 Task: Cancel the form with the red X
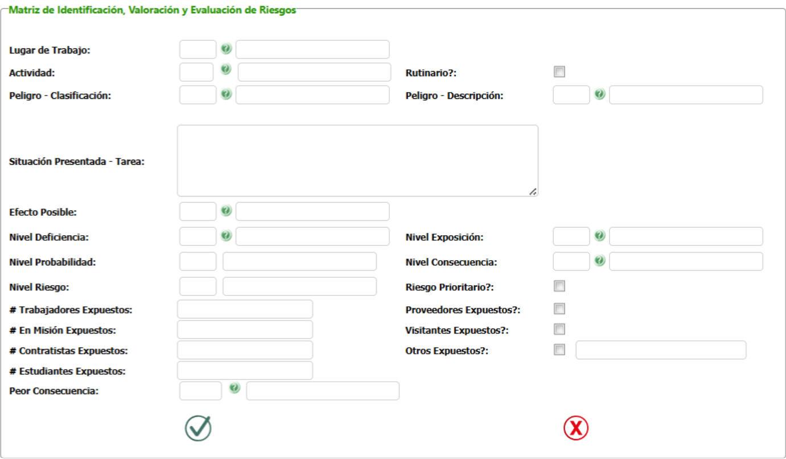[576, 428]
